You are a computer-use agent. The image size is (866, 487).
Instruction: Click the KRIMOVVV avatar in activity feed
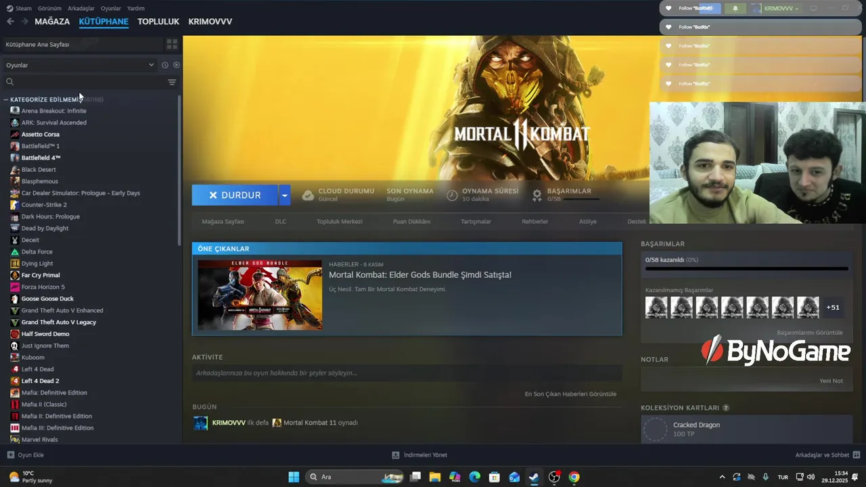point(200,423)
